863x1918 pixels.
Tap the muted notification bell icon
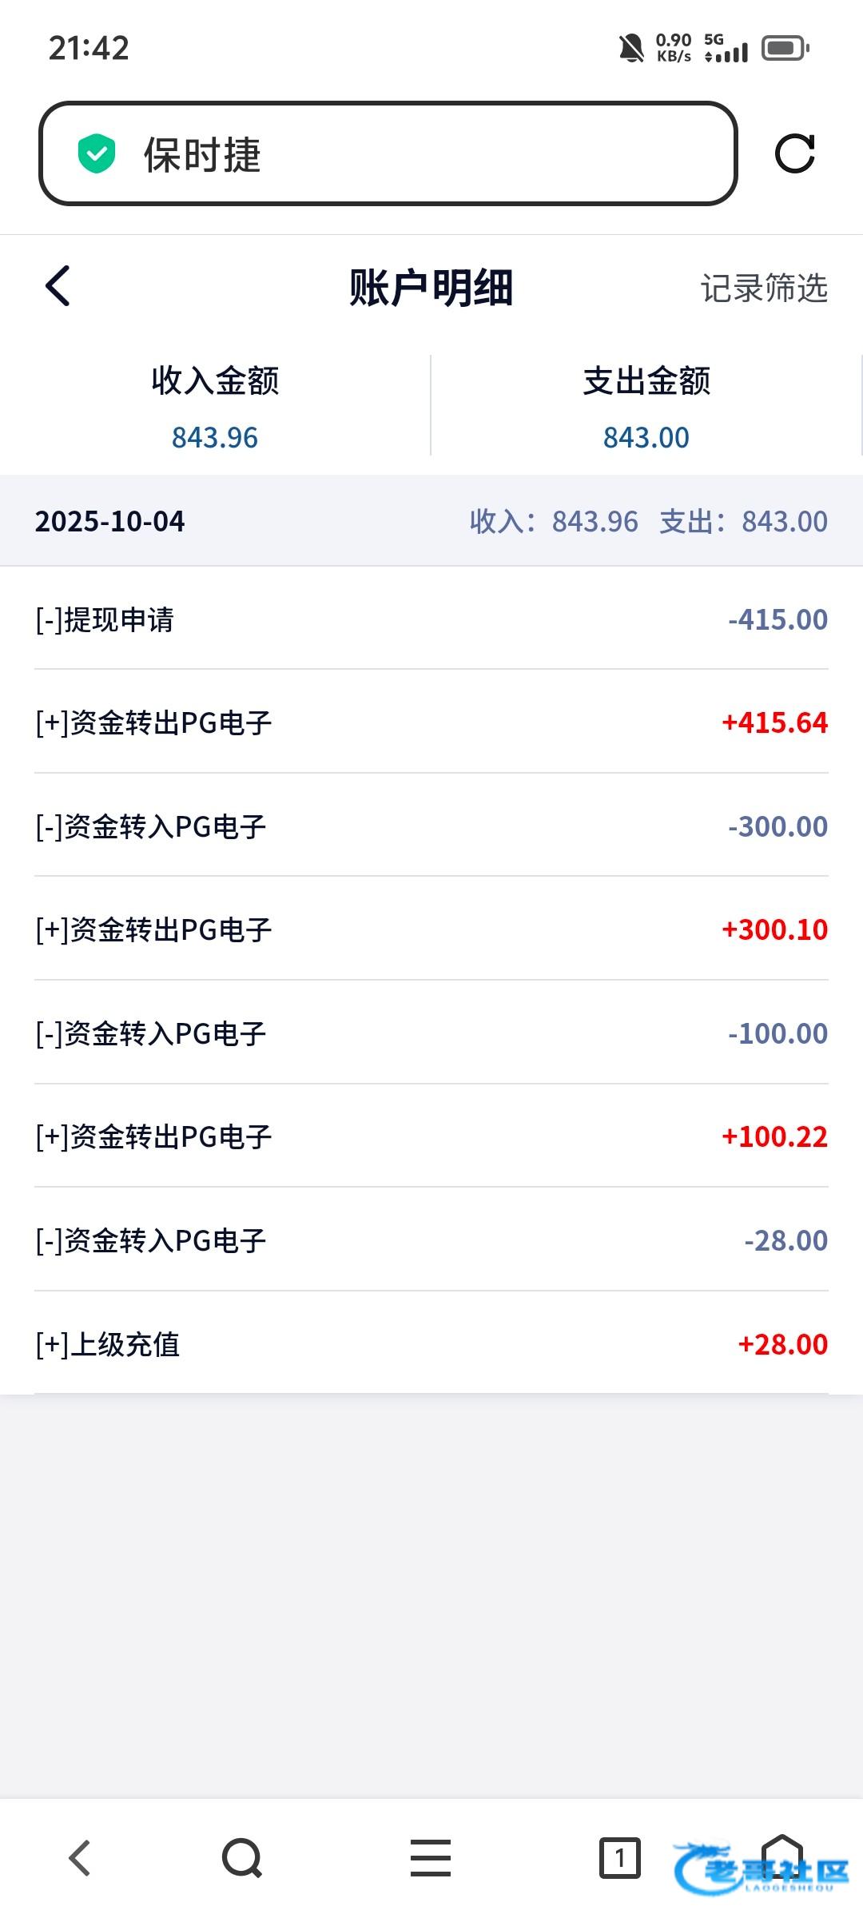point(631,49)
